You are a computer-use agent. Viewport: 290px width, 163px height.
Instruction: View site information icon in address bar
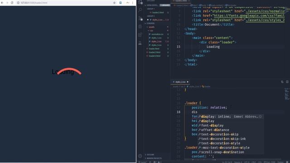coord(18,3)
